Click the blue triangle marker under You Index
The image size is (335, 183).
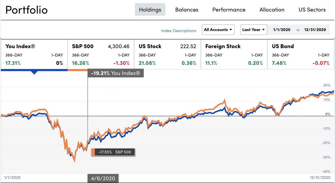tap(34, 73)
